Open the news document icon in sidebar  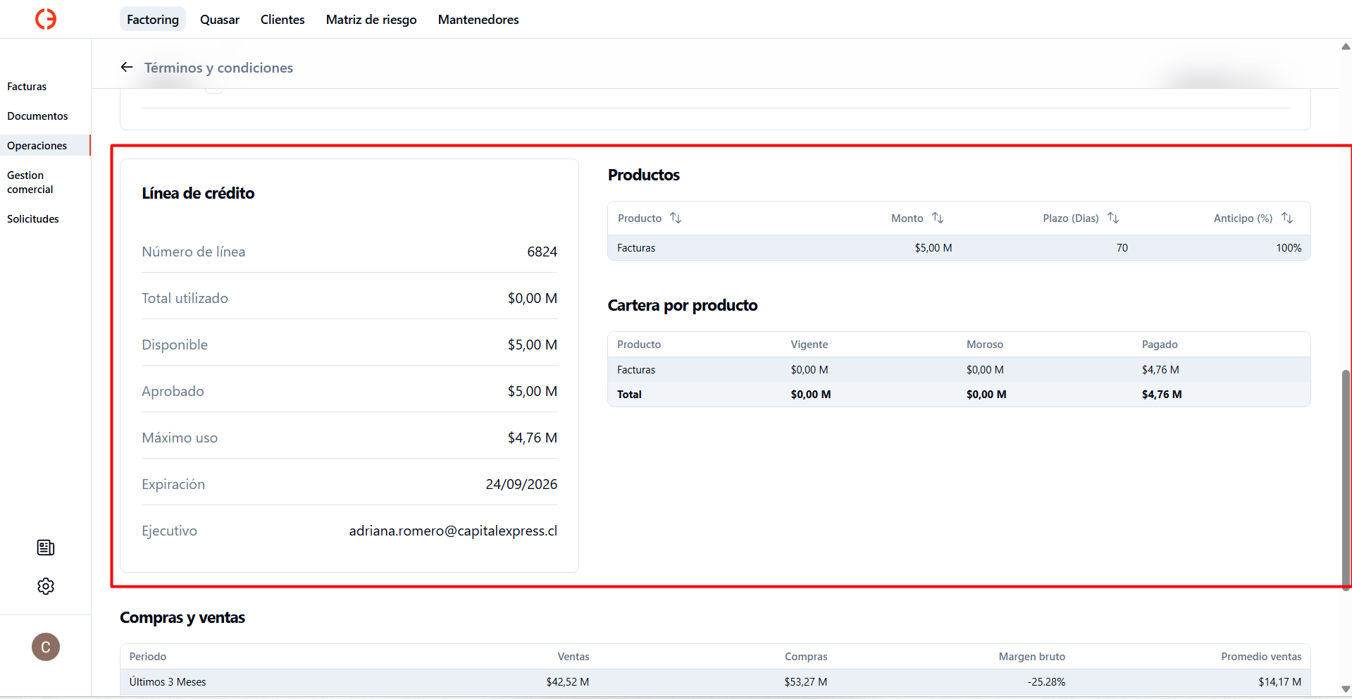[x=46, y=548]
